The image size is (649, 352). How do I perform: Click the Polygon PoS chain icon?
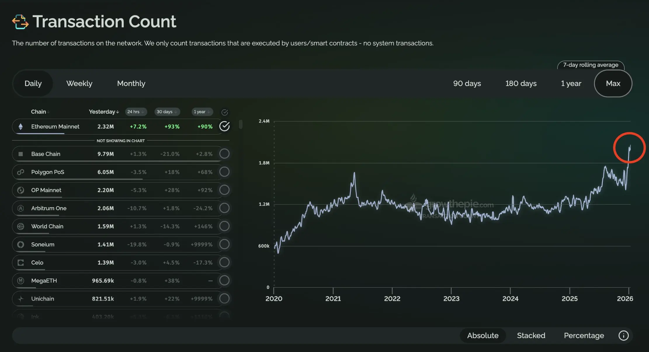point(21,172)
